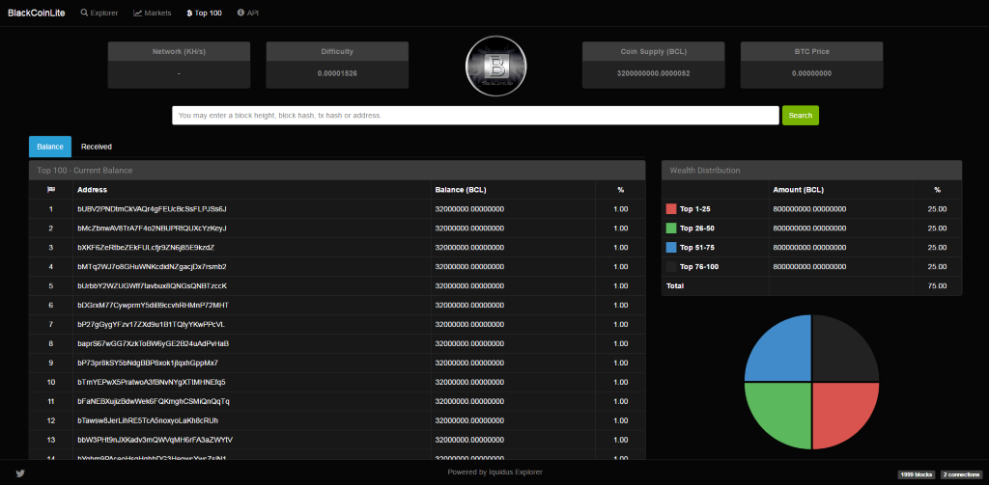Open address bFaNEBXujizBdwWek6FQKmghCSMiQnQqTq
The width and height of the screenshot is (989, 485).
(154, 401)
